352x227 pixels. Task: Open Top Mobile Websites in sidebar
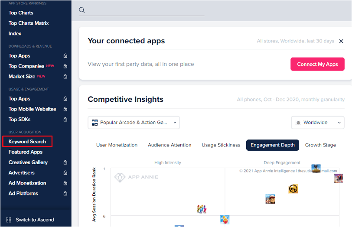[x=33, y=109]
